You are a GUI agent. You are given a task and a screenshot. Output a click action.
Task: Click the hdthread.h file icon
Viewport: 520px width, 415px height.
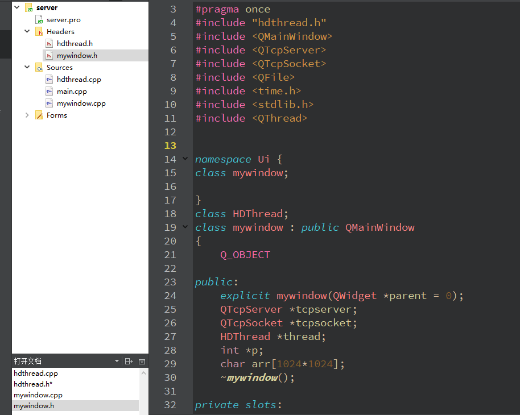point(49,44)
